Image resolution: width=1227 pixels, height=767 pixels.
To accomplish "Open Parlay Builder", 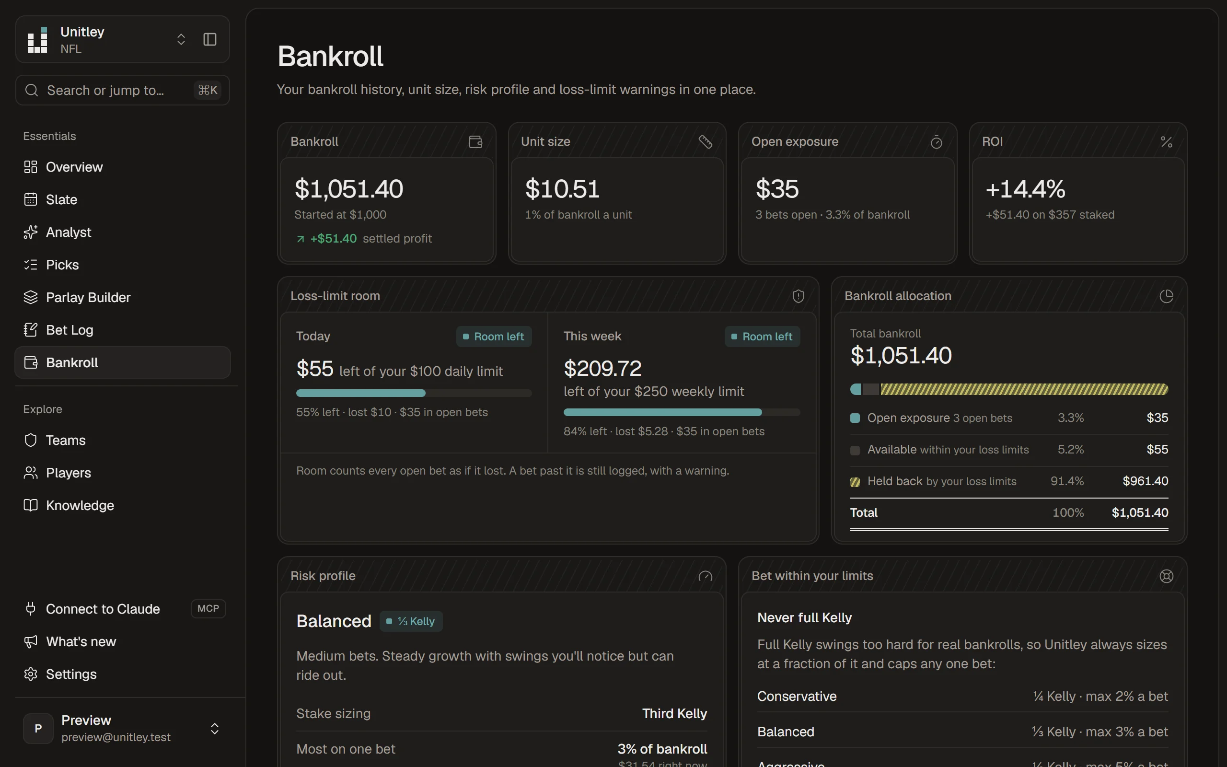I will tap(123, 297).
